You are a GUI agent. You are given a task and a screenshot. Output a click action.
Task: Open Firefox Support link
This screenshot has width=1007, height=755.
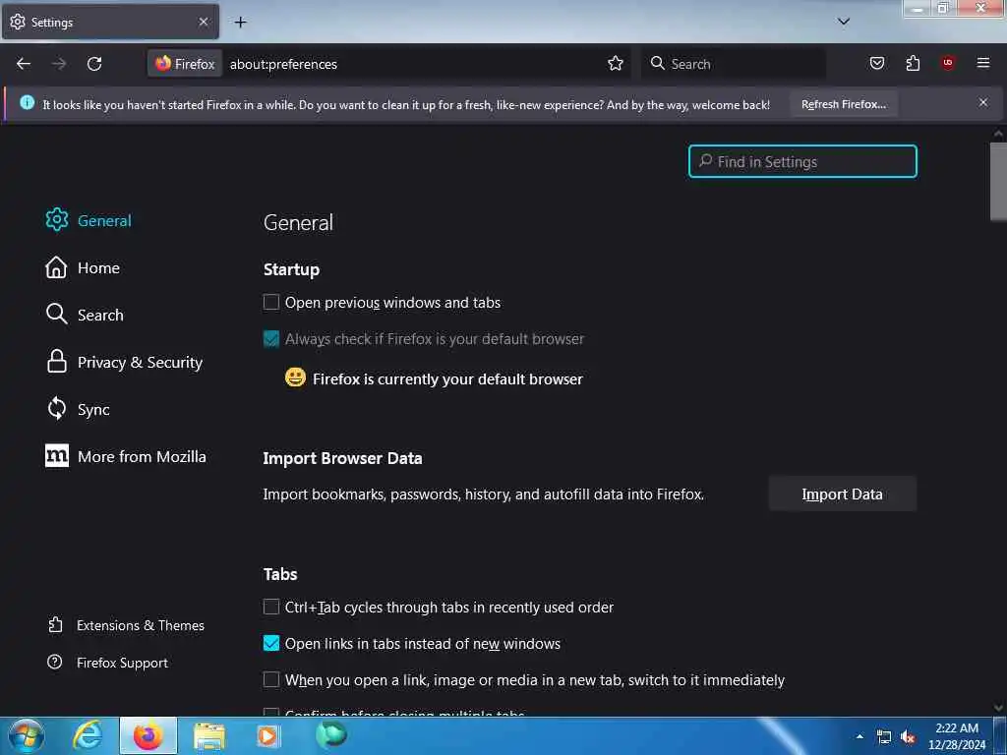[107, 663]
